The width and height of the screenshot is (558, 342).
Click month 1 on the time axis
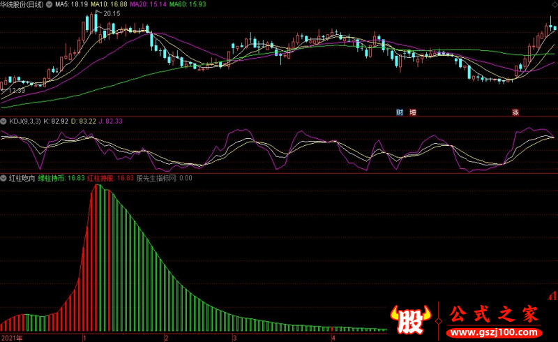pyautogui.click(x=84, y=338)
